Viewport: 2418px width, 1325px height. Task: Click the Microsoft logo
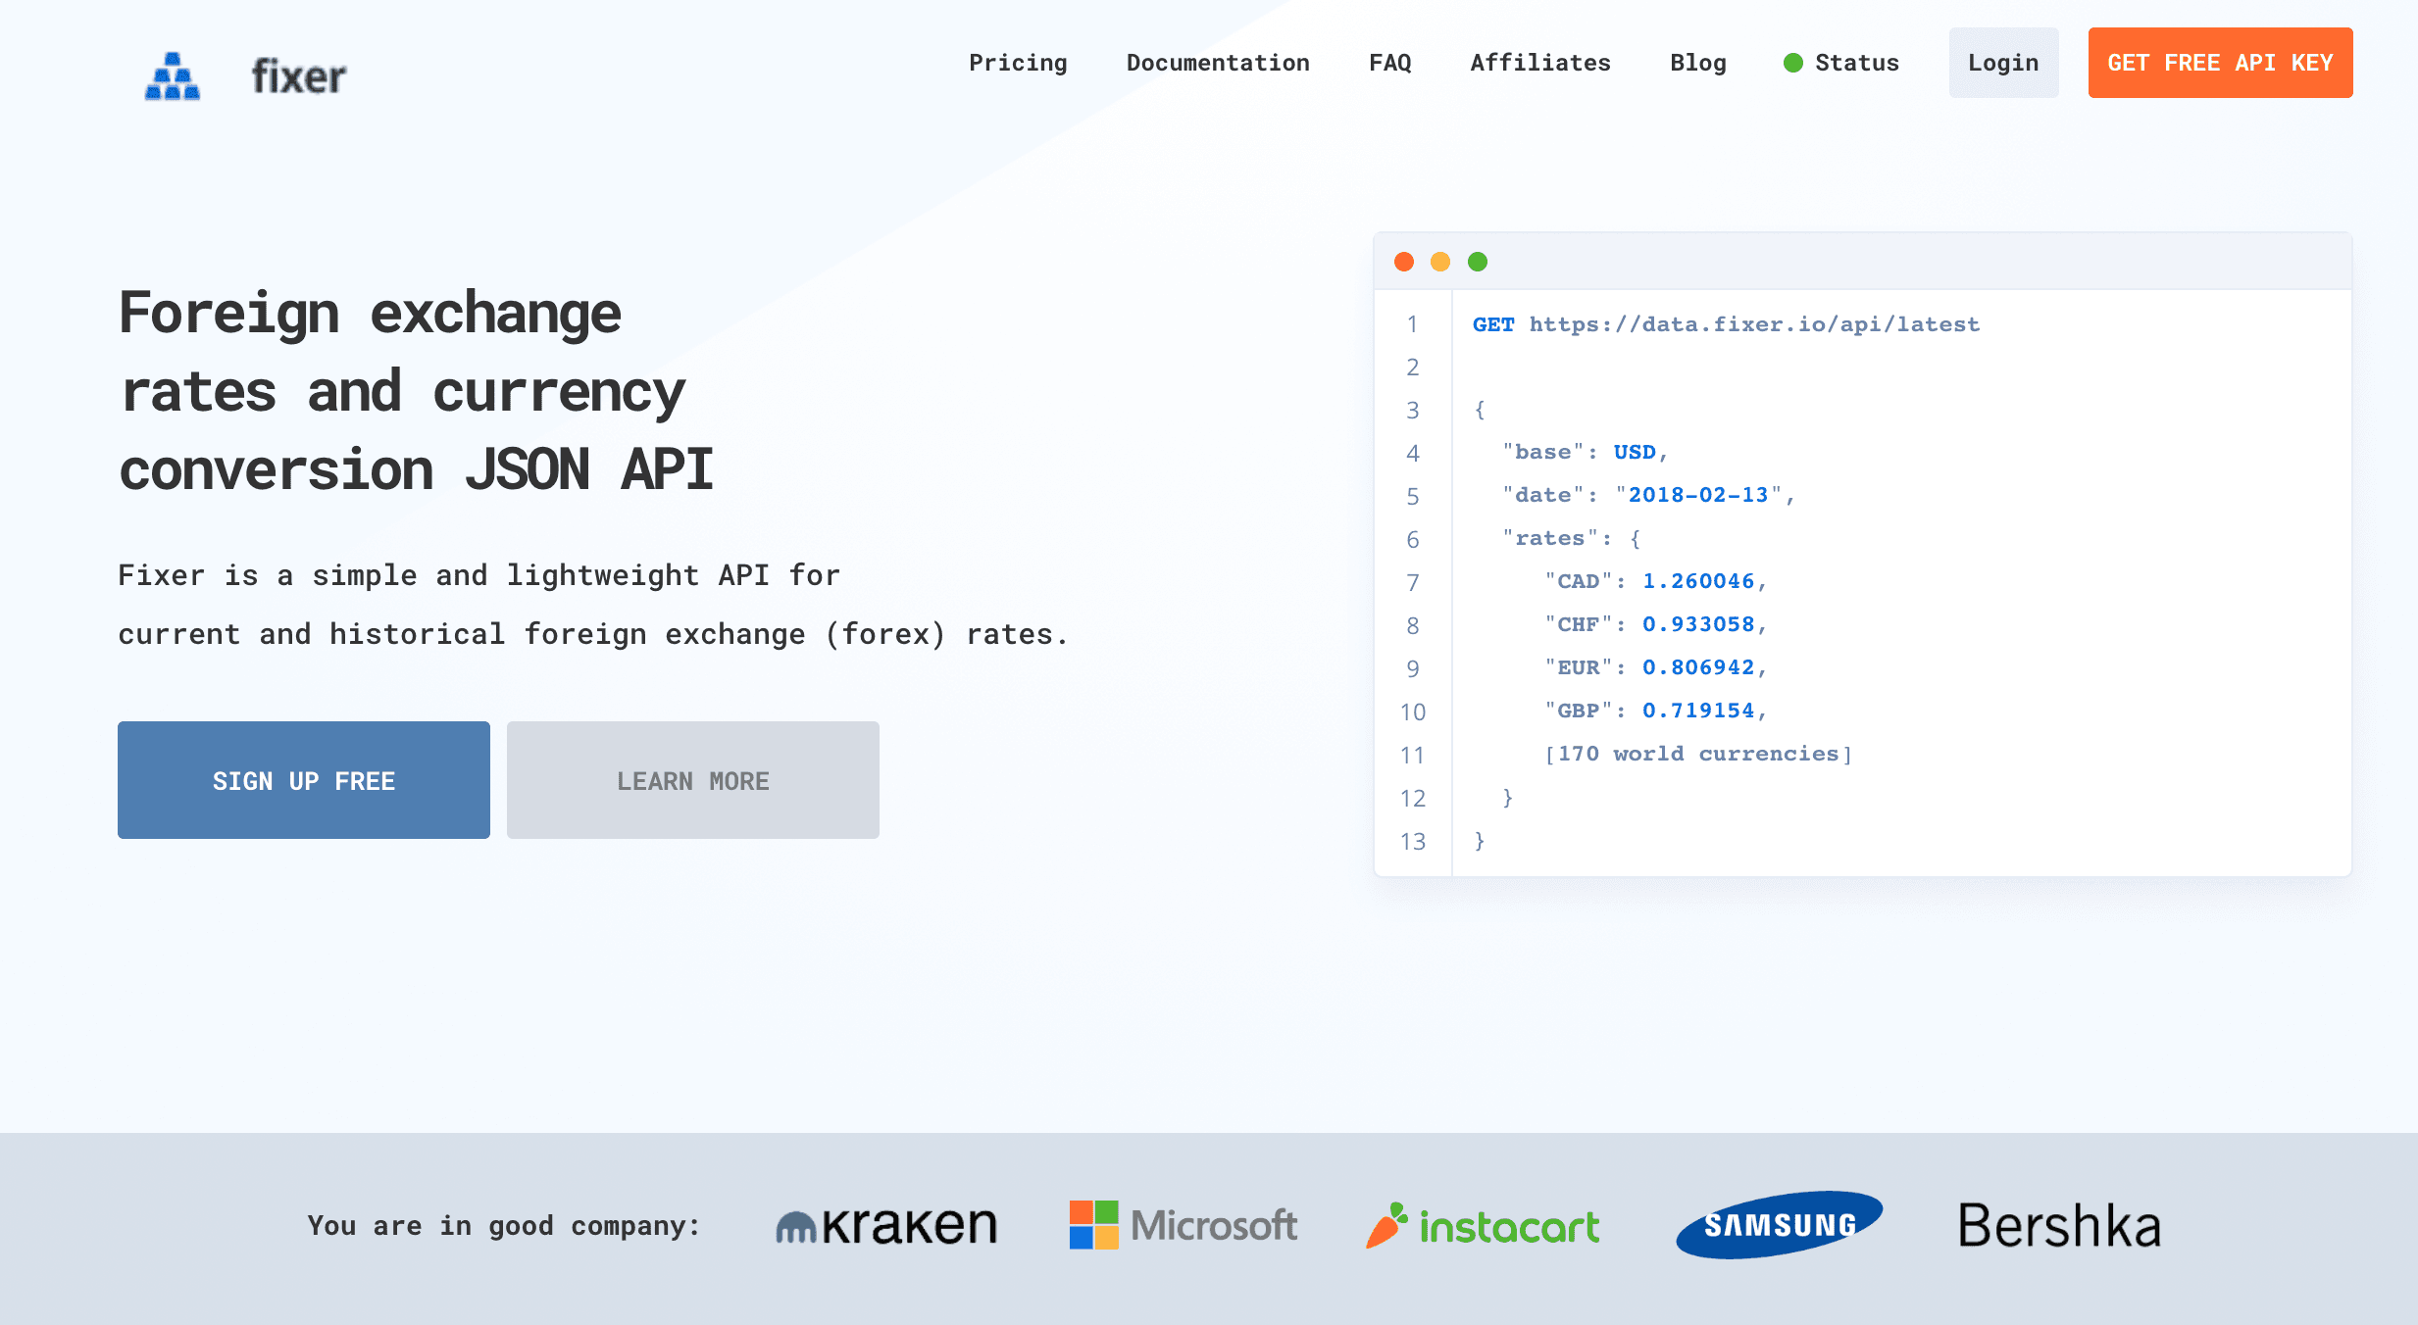point(1184,1225)
